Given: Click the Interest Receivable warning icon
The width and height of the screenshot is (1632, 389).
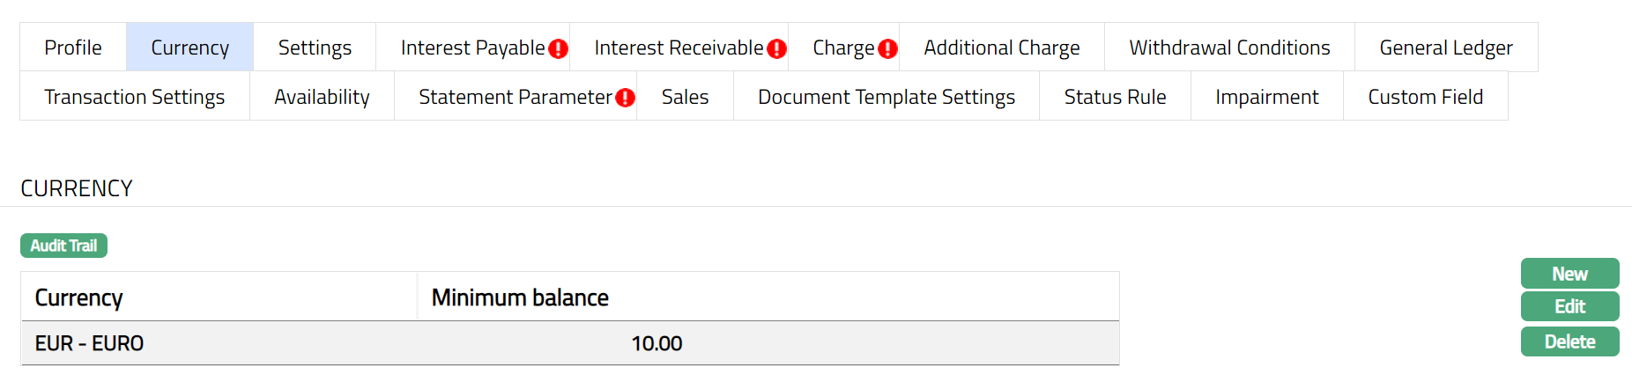Looking at the screenshot, I should coord(776,48).
